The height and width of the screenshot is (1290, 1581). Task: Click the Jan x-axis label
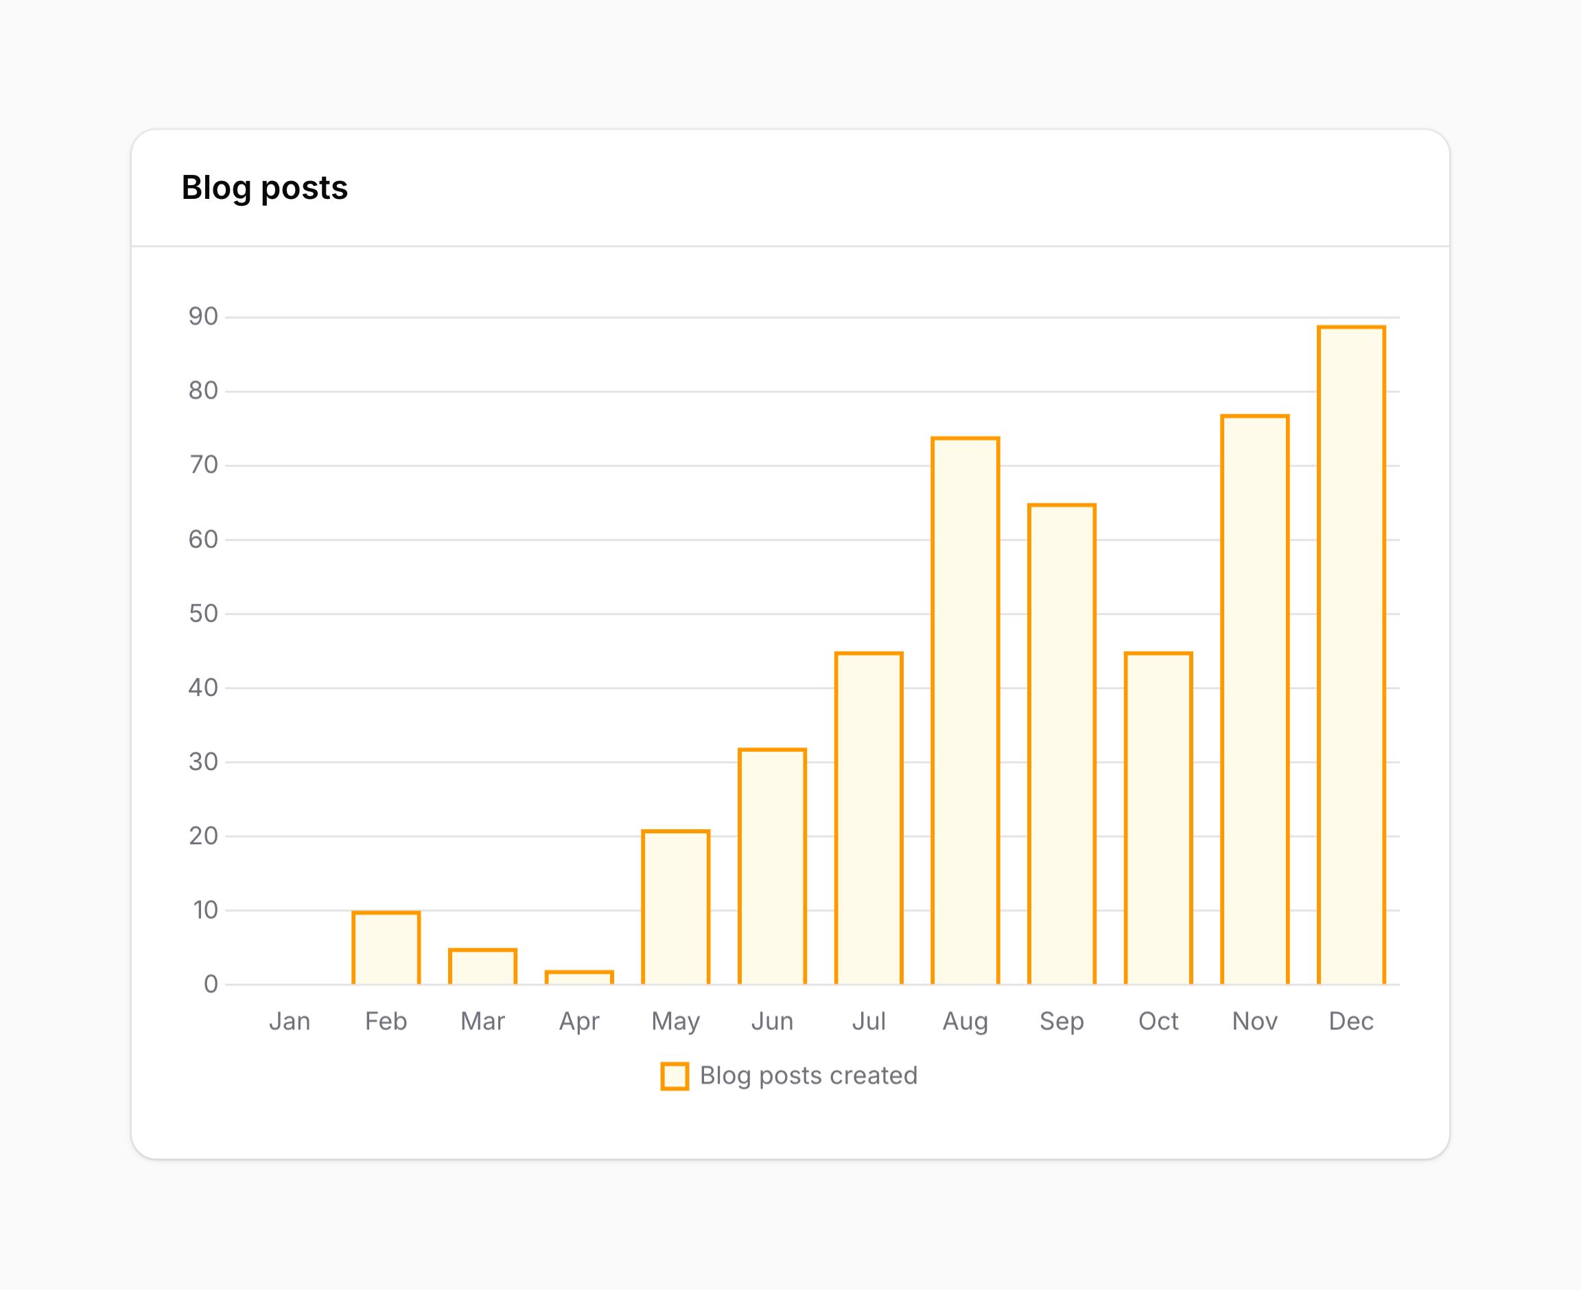coord(290,1022)
